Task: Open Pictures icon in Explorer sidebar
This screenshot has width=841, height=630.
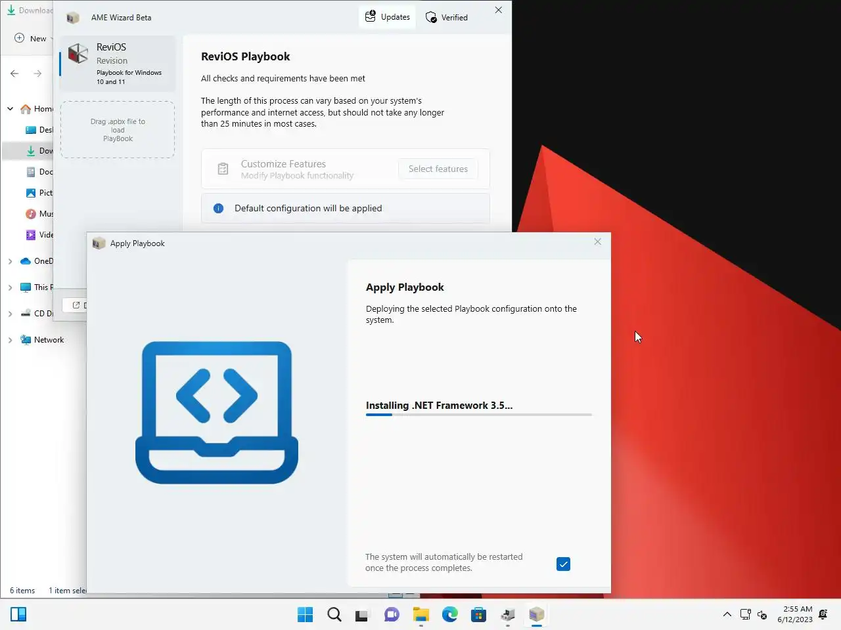Action: coord(30,193)
